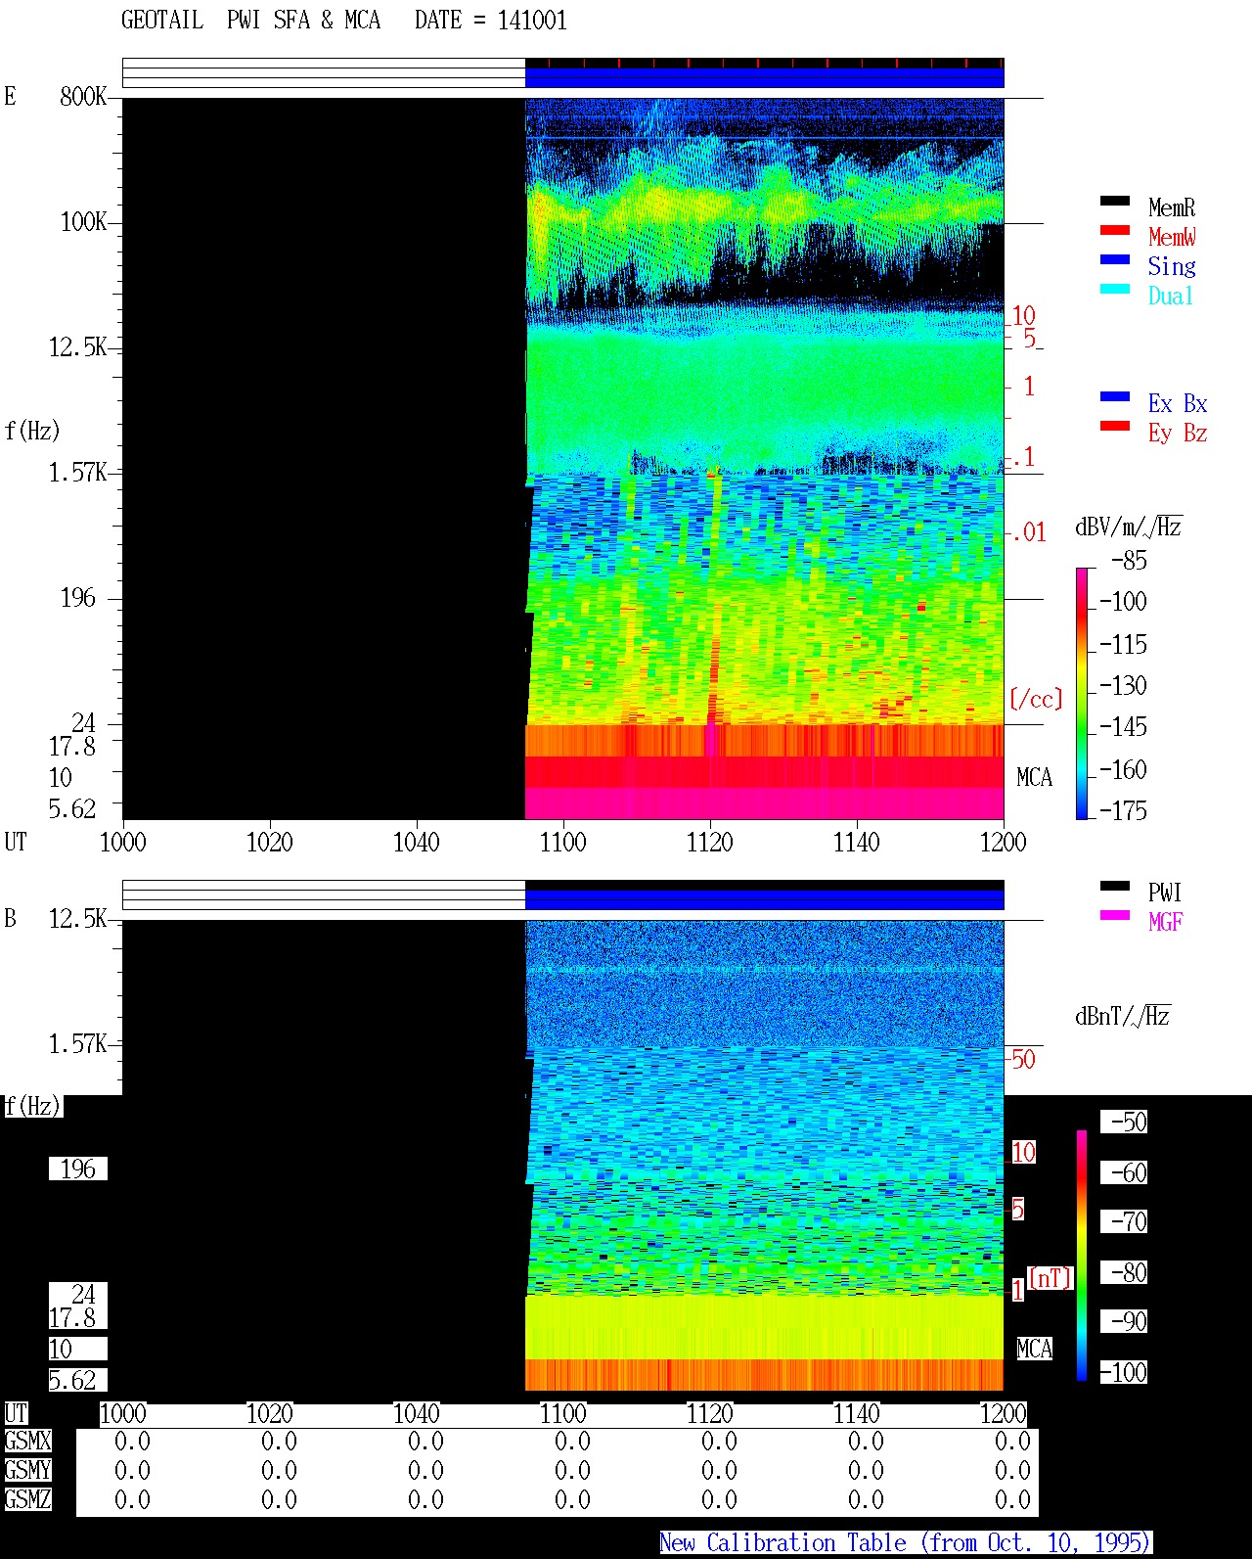This screenshot has height=1559, width=1252.
Task: Click the red Ey Bz legend swatch
Action: click(1115, 426)
